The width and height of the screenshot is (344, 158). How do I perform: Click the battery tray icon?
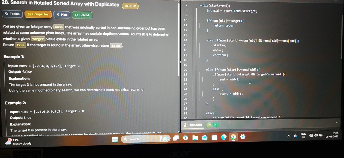pyautogui.click(x=321, y=135)
